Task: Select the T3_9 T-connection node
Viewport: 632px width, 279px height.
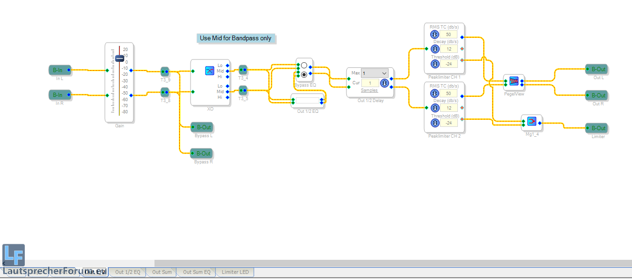Action: (165, 72)
